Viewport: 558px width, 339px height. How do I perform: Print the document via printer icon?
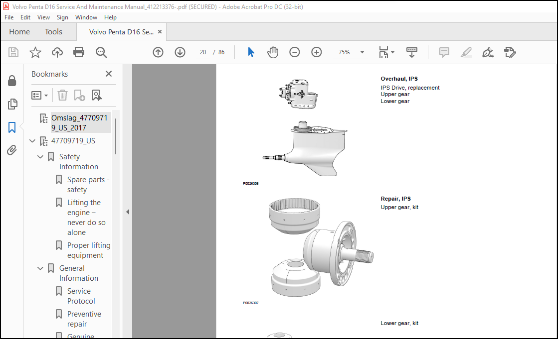(x=79, y=52)
